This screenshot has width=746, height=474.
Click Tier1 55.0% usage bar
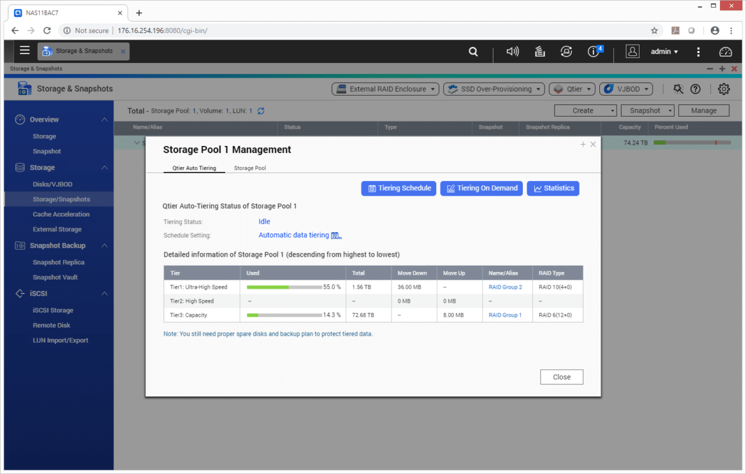click(284, 287)
